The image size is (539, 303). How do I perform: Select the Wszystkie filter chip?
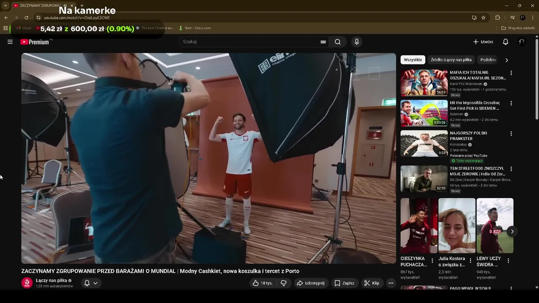pos(413,60)
